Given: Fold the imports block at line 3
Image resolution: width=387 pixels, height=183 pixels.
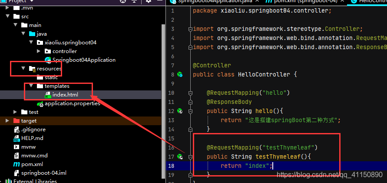Looking at the screenshot, I should pyautogui.click(x=190, y=29).
